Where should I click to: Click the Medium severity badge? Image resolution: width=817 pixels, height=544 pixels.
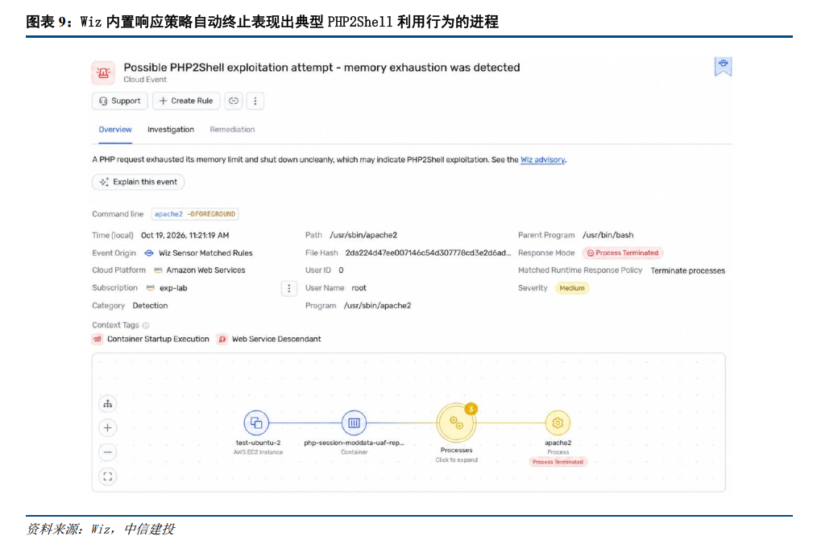pos(572,288)
